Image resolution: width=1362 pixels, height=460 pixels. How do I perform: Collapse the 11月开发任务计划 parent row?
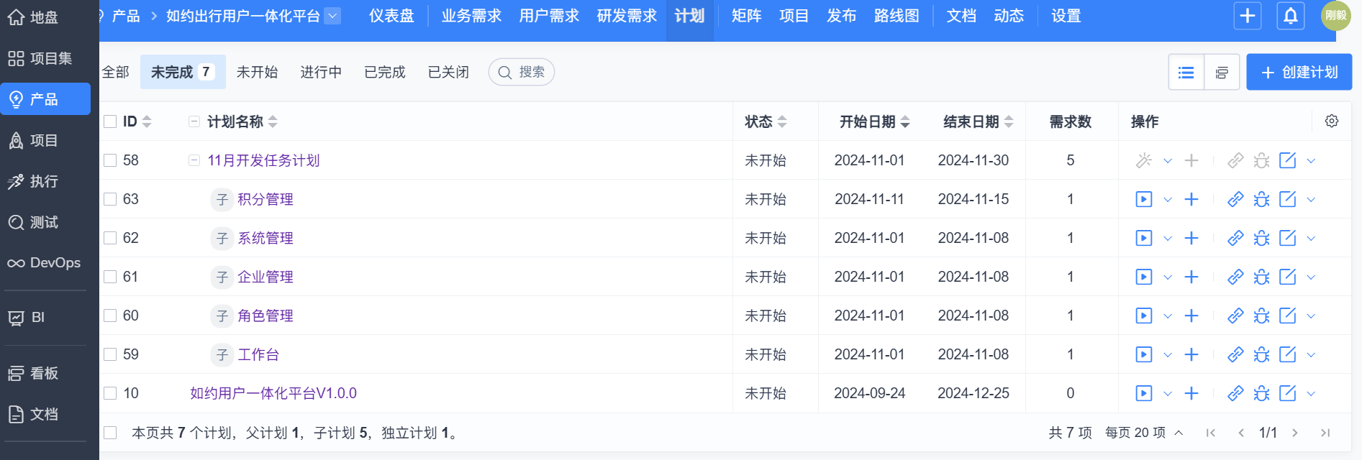tap(194, 160)
